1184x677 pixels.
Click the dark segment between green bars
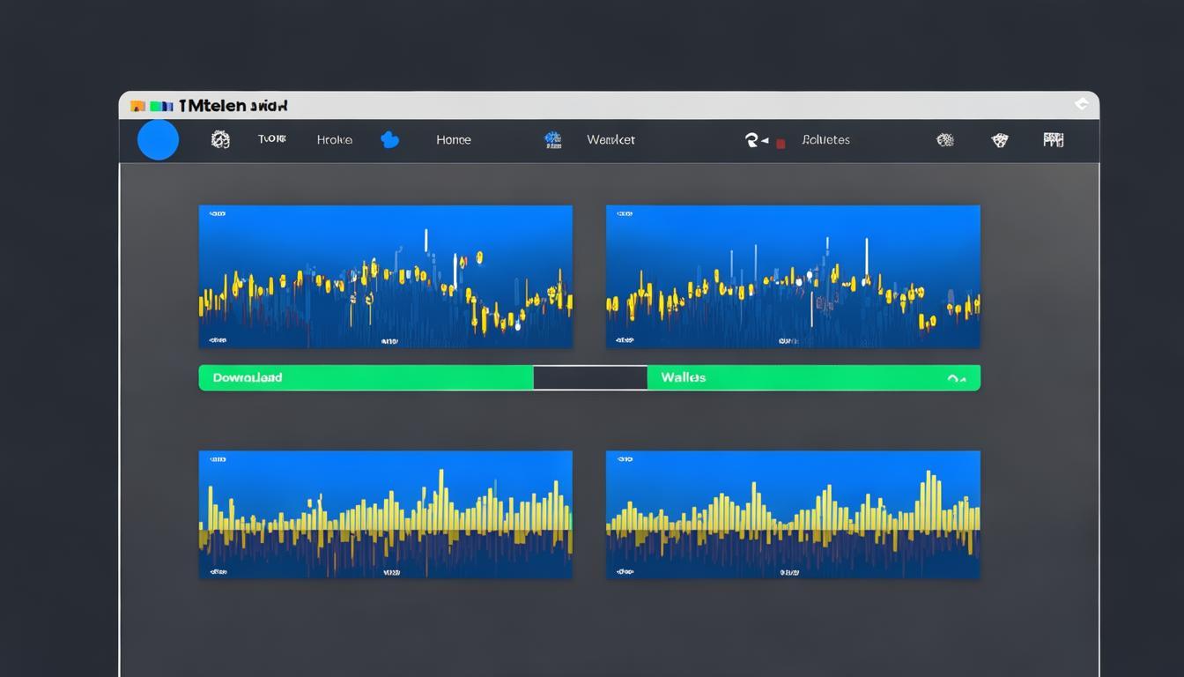point(590,378)
